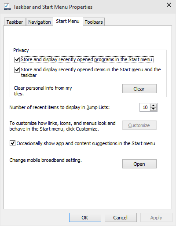Click Clear to remove tile personal info
Image resolution: width=176 pixels, height=226 pixels.
click(x=139, y=89)
